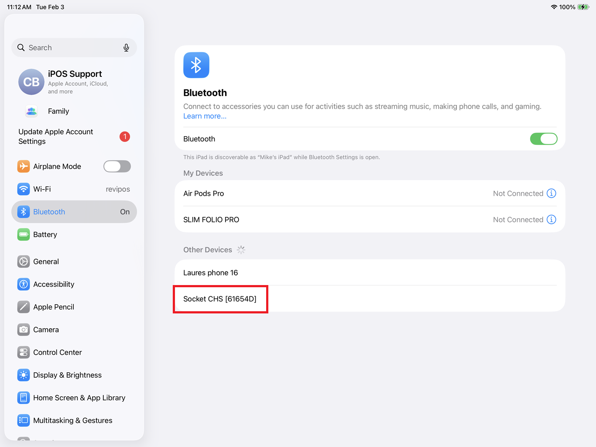Open Control Center settings

(x=74, y=352)
